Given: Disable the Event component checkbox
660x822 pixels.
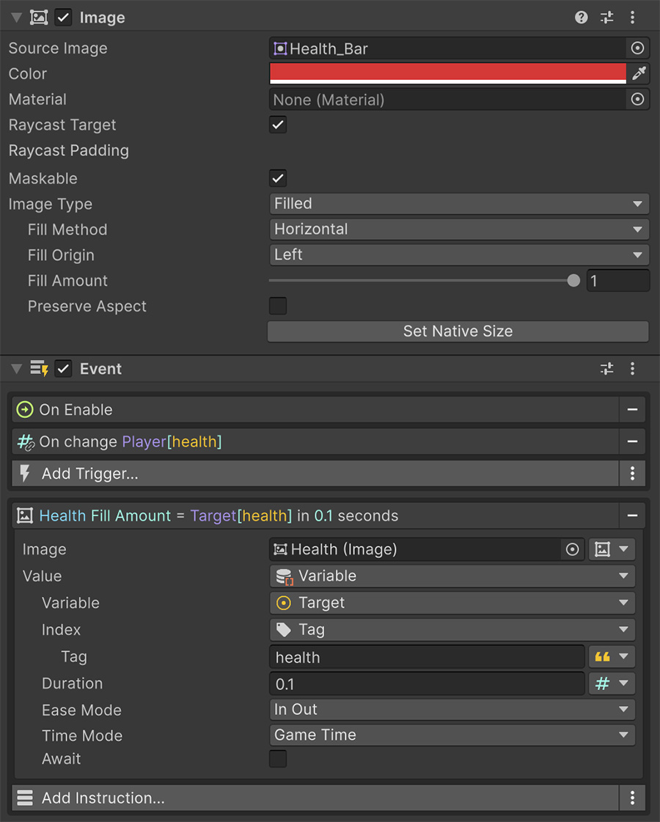Looking at the screenshot, I should (x=63, y=369).
